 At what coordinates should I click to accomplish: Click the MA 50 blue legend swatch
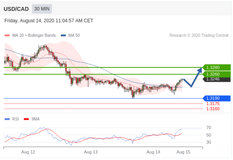[x=63, y=35]
